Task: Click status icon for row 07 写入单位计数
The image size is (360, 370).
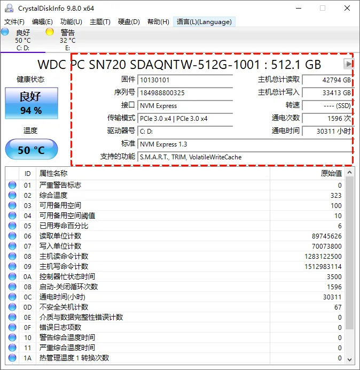Action: pos(12,246)
